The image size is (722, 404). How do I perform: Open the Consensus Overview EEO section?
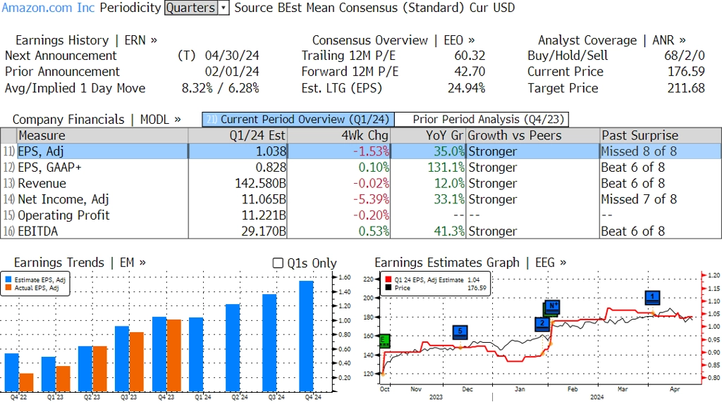tap(393, 40)
